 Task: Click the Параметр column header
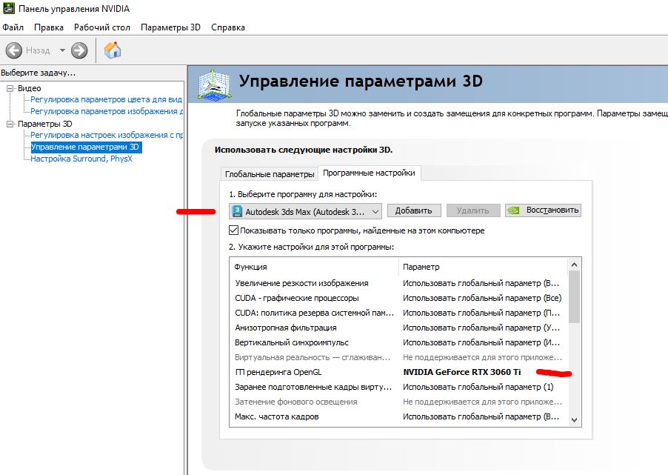[484, 267]
